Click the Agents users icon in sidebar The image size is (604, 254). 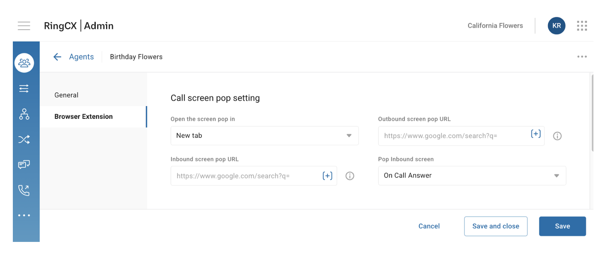(x=24, y=63)
